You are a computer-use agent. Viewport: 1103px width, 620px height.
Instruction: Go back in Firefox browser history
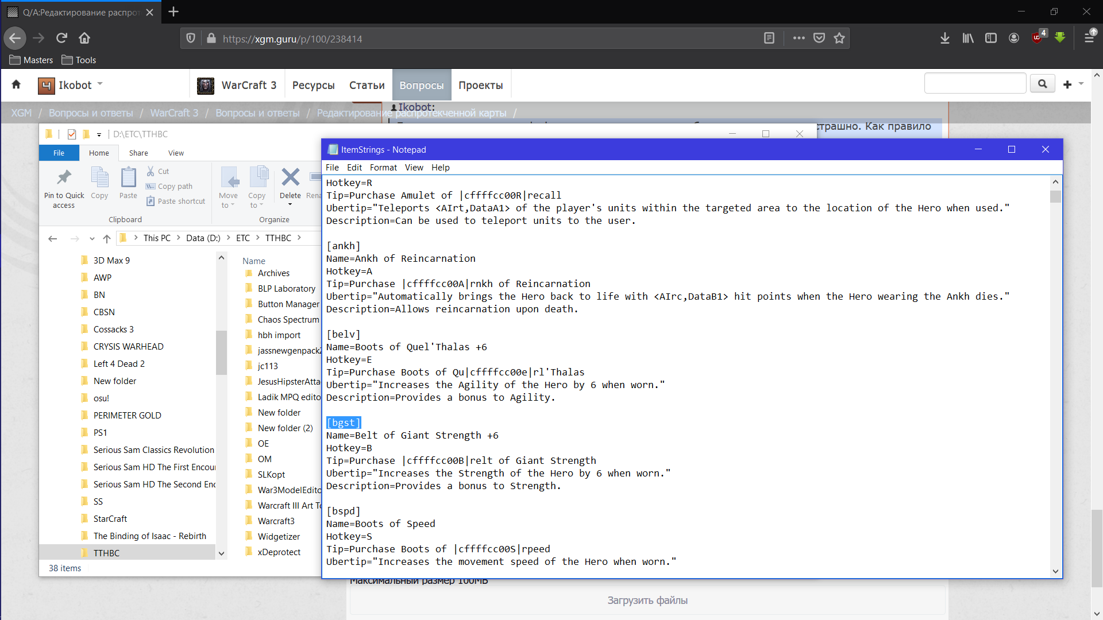tap(15, 38)
